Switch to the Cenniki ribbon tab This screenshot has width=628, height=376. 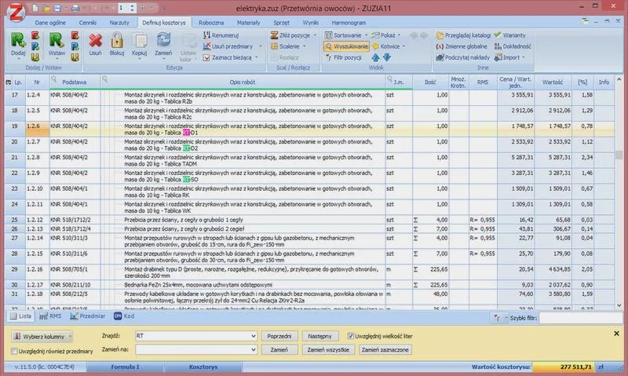coord(88,23)
